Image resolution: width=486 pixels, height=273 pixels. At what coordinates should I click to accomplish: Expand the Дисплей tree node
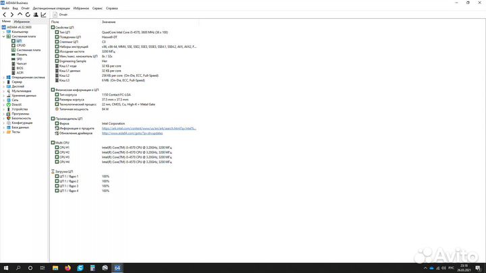click(x=3, y=86)
